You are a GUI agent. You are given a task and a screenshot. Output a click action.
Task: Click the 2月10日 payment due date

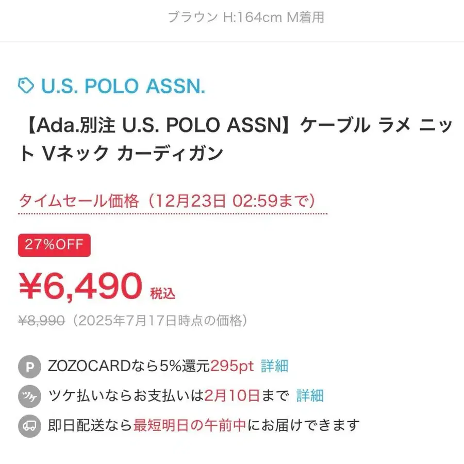[231, 396]
